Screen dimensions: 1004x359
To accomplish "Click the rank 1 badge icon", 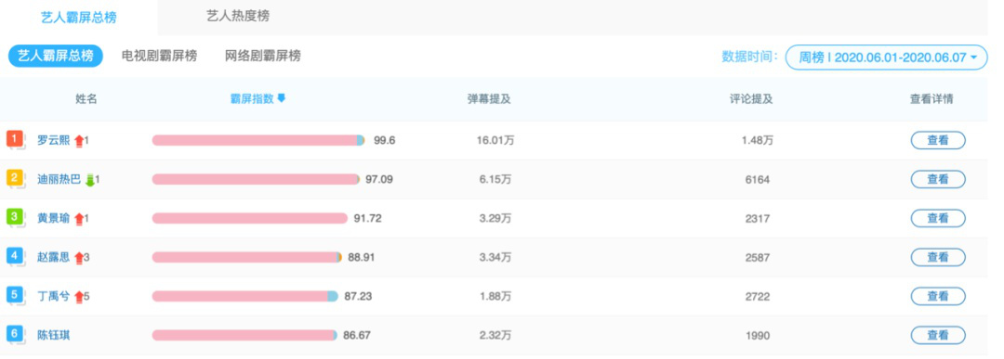I will (x=15, y=138).
